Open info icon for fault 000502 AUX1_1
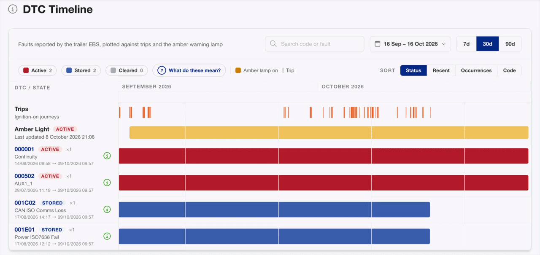 (x=107, y=183)
